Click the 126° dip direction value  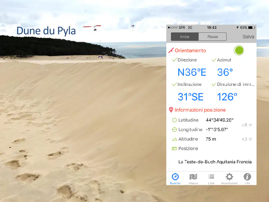(x=227, y=97)
